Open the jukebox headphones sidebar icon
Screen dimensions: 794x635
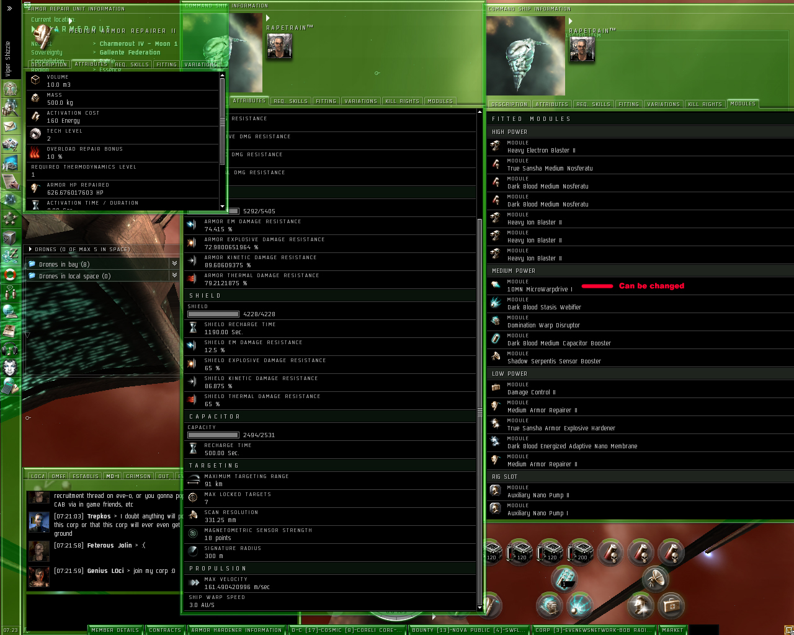pyautogui.click(x=10, y=349)
